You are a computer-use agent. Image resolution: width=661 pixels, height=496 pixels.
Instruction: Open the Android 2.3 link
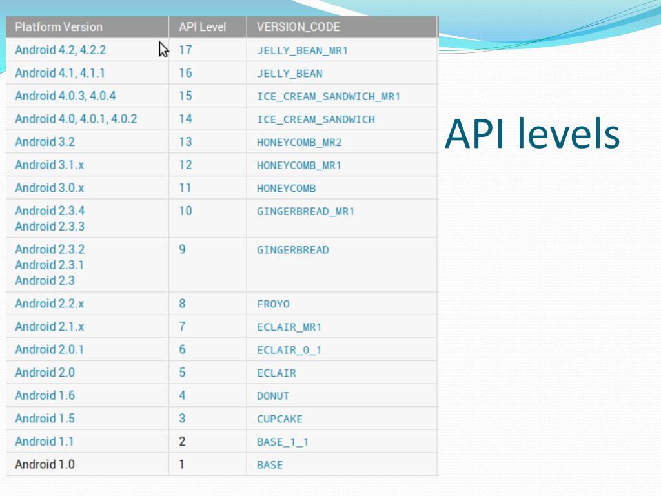pos(45,280)
